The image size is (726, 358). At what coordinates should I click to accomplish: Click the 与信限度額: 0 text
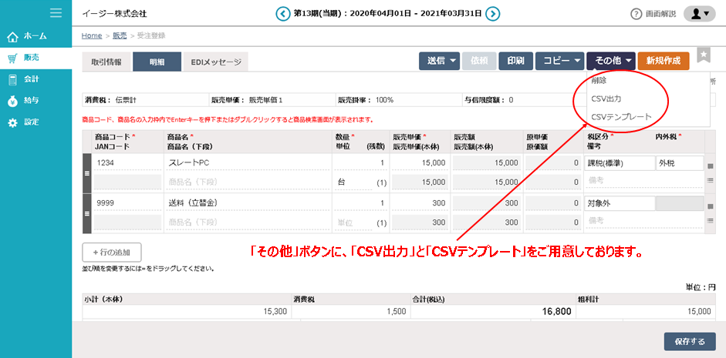point(488,99)
